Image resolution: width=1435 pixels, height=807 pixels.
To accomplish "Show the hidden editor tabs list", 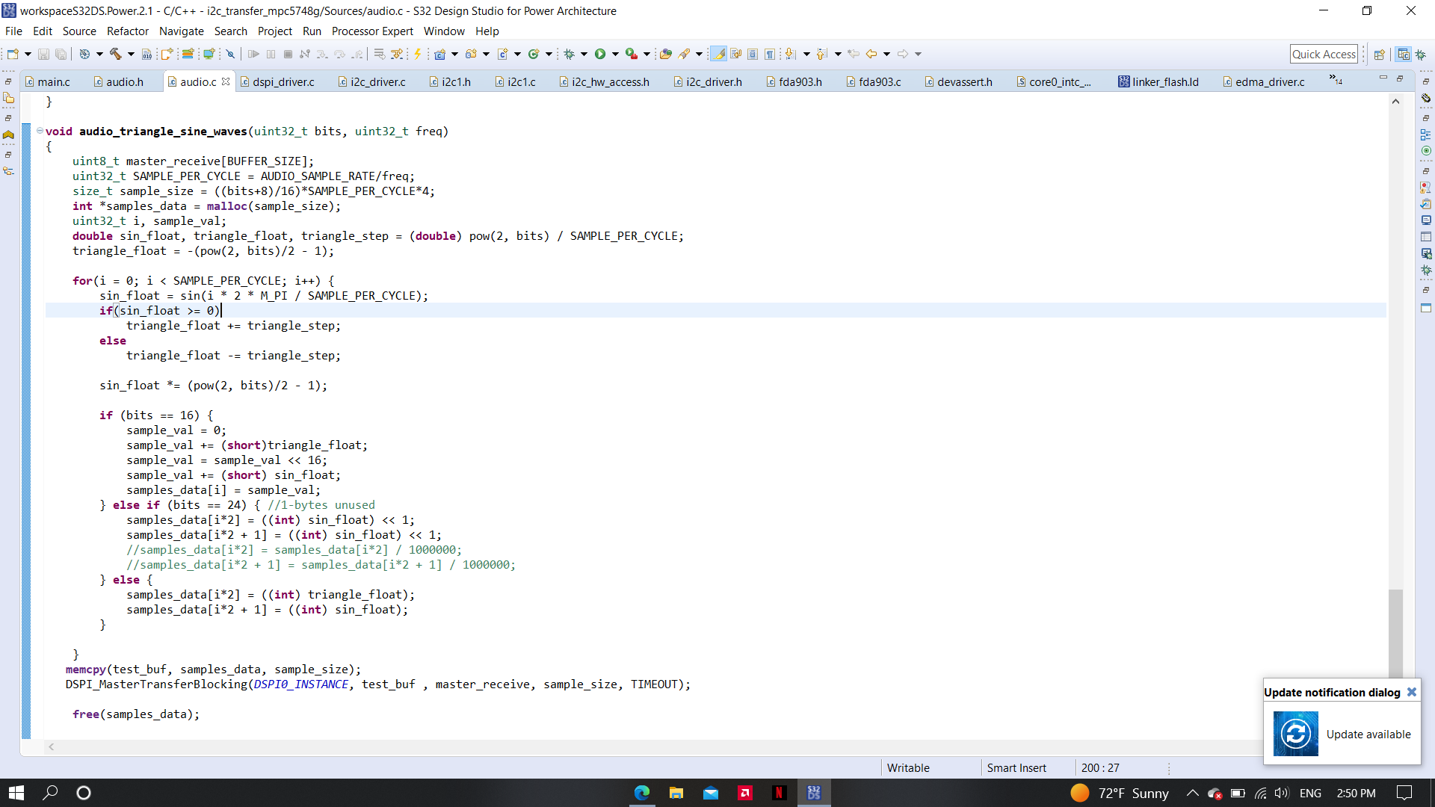I will (1336, 79).
